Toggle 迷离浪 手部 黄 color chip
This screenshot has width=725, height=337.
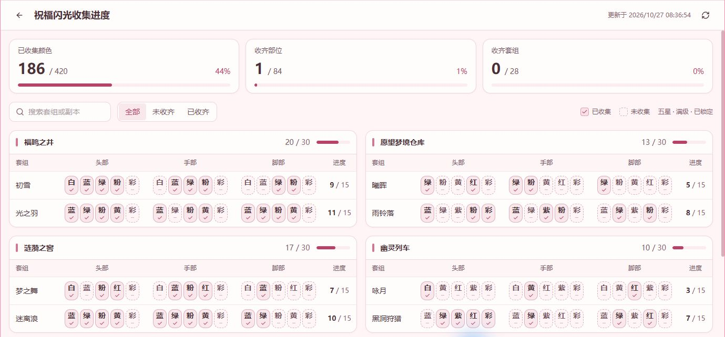[x=206, y=319]
